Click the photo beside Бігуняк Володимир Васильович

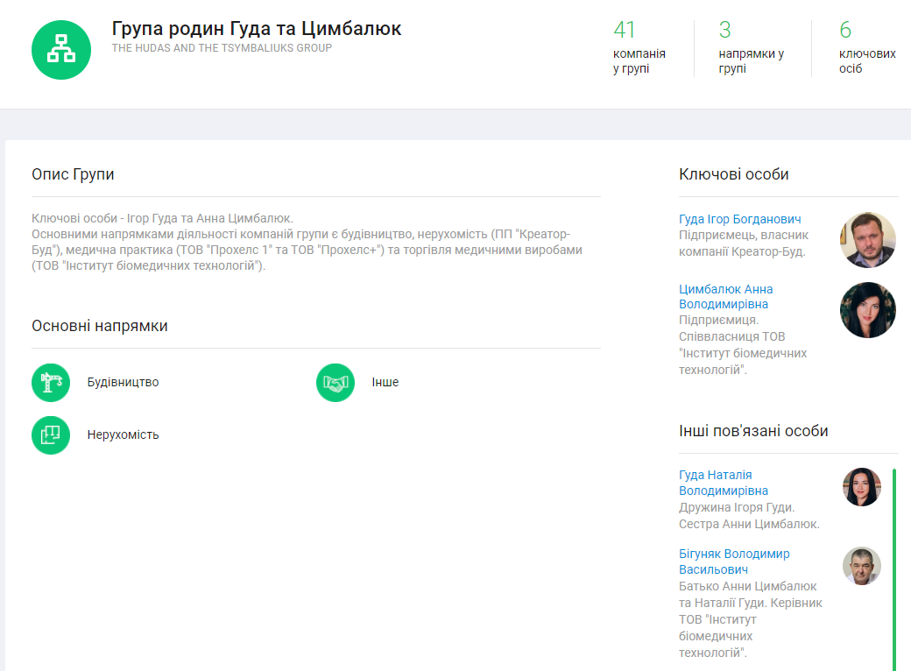[861, 566]
